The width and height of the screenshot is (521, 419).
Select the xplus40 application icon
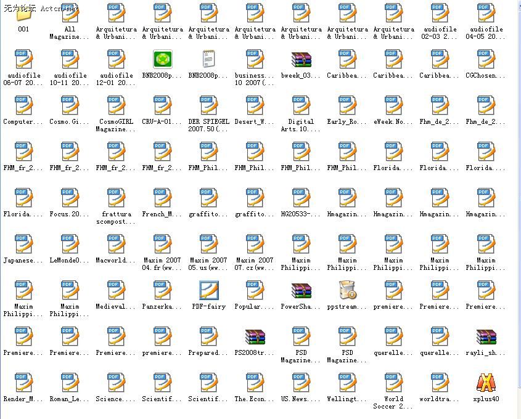pyautogui.click(x=486, y=382)
